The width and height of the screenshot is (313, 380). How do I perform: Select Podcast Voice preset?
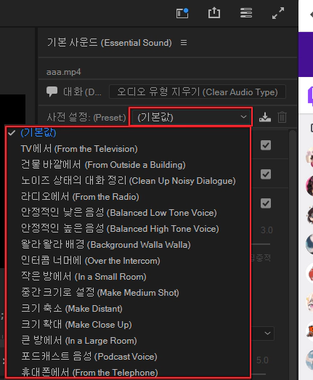(x=129, y=357)
